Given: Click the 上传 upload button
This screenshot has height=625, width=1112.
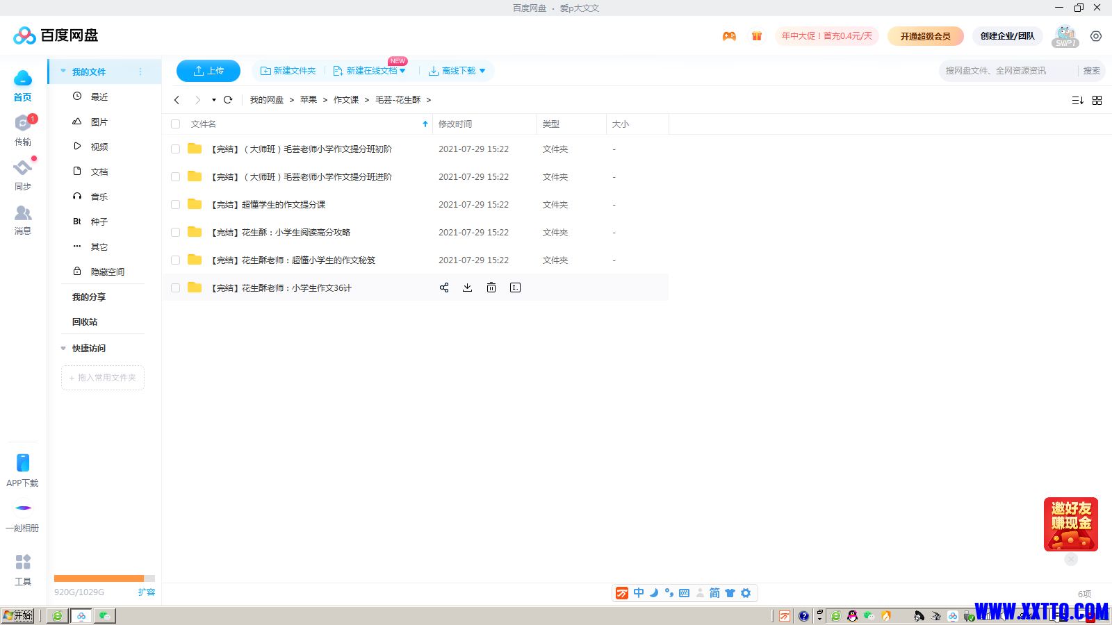Looking at the screenshot, I should (x=208, y=71).
